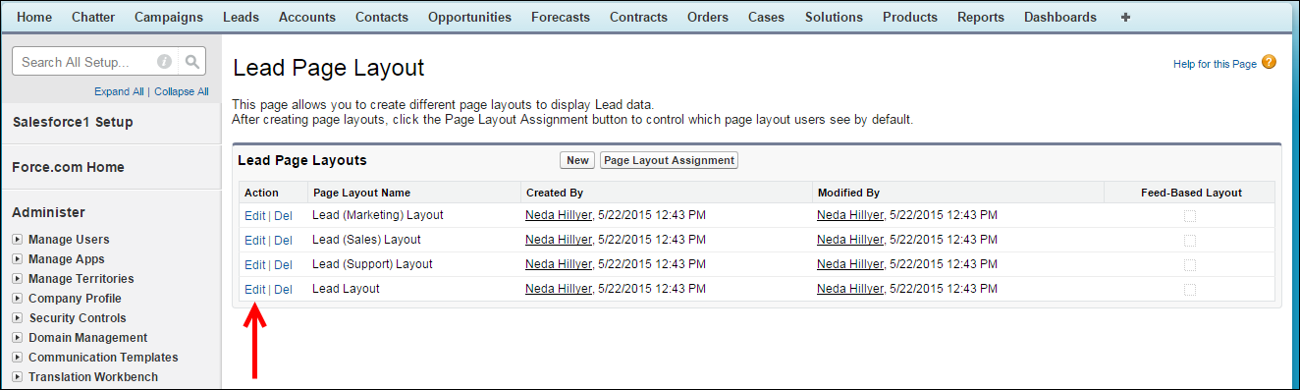Open the Campaigns tab
1300x390 pixels.
(169, 17)
